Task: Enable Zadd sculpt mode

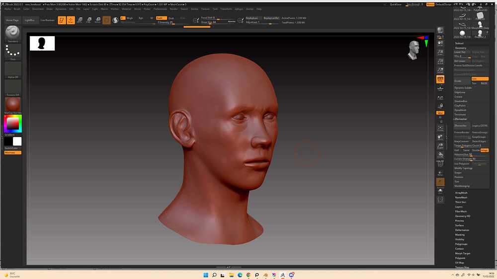Action: click(162, 18)
